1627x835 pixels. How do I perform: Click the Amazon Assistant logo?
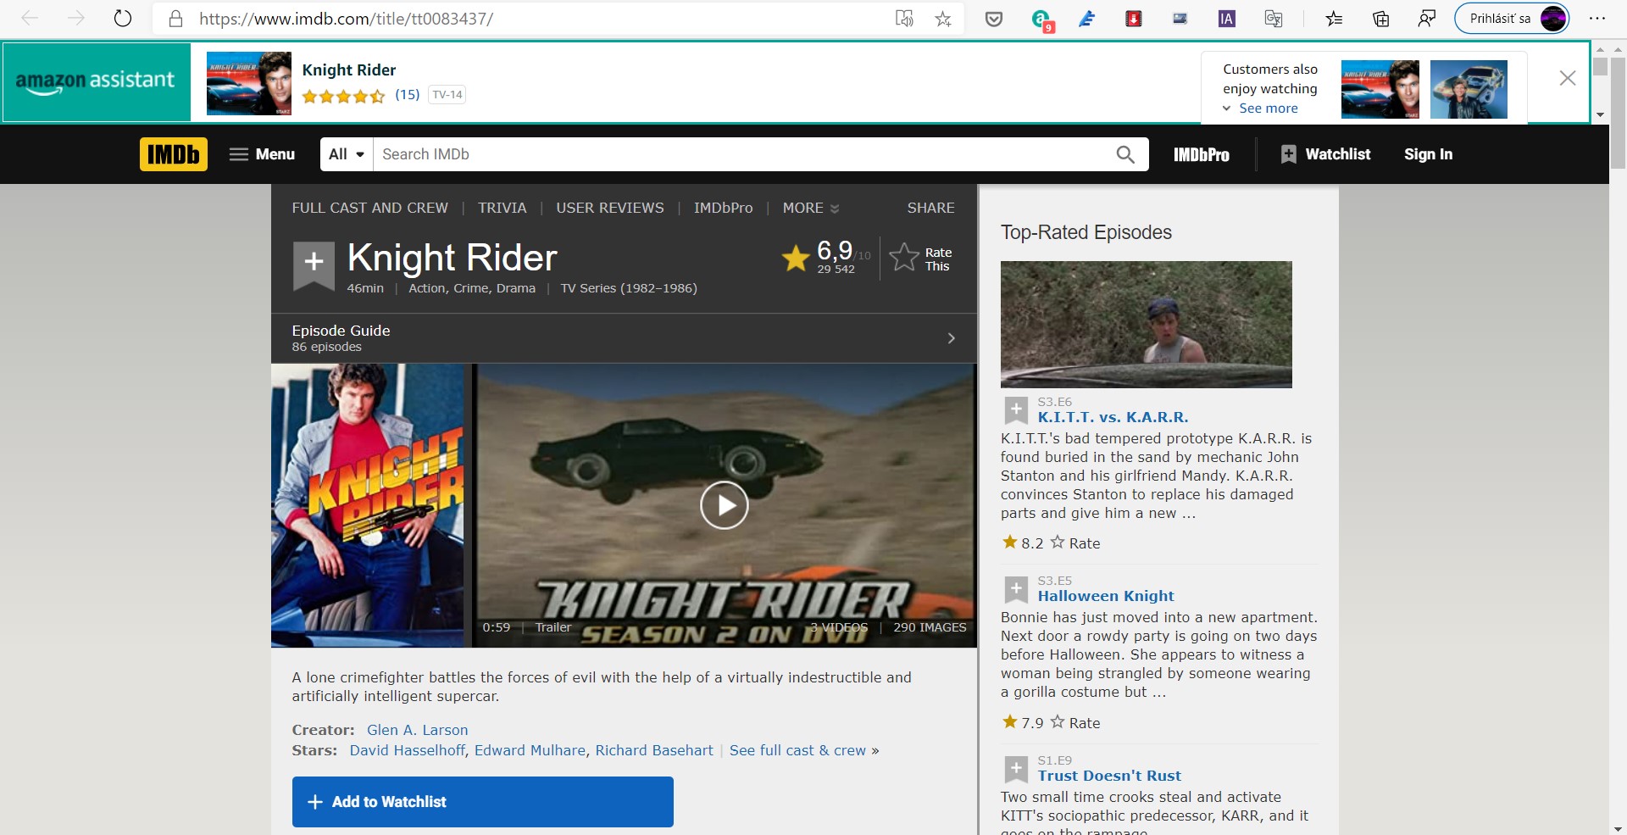click(96, 82)
